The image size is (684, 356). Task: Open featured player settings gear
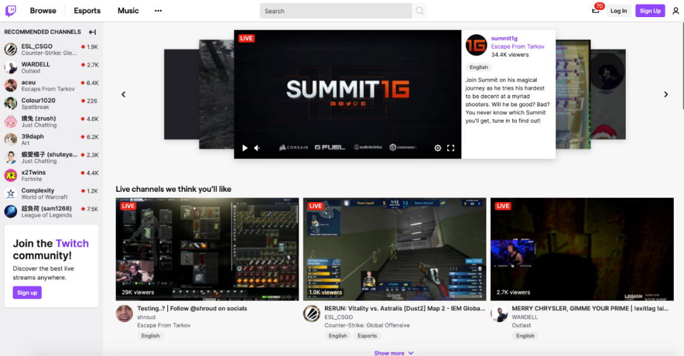tap(438, 148)
